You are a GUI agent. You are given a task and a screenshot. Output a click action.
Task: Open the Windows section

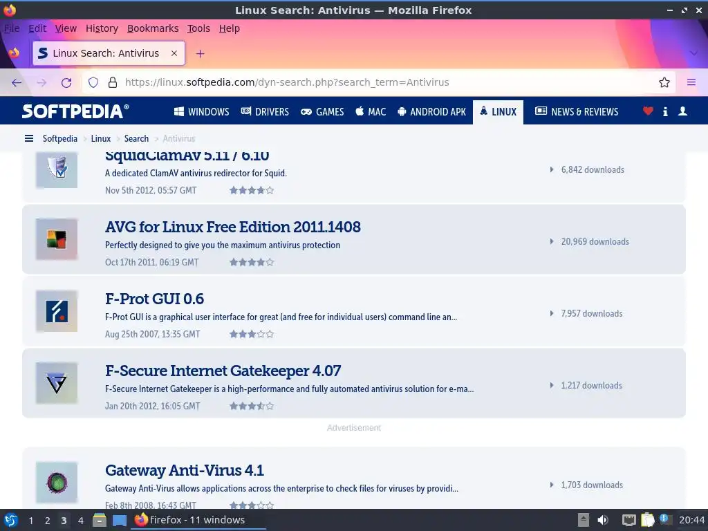tap(201, 111)
